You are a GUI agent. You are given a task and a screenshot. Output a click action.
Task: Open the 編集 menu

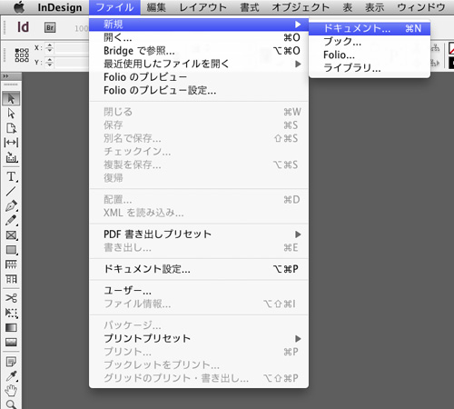pos(156,7)
